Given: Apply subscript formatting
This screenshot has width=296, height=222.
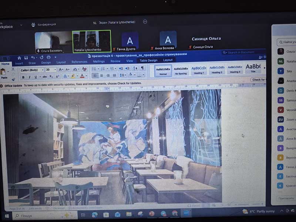Looking at the screenshot, I should pos(51,77).
